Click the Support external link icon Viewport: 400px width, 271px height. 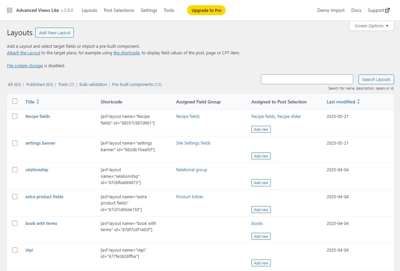tap(388, 10)
